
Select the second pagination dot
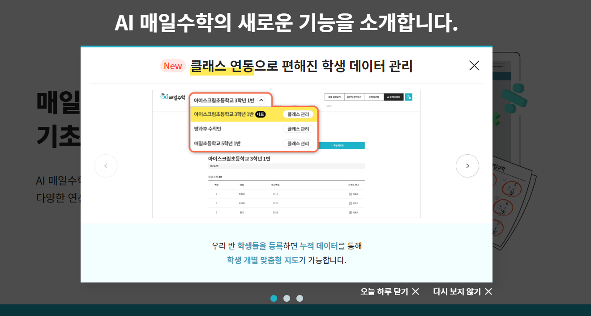pyautogui.click(x=287, y=298)
